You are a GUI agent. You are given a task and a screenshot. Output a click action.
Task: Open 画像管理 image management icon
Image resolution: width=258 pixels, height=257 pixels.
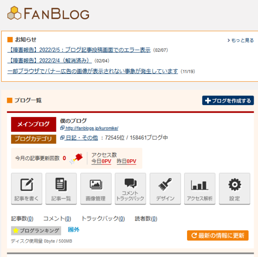[96, 189]
